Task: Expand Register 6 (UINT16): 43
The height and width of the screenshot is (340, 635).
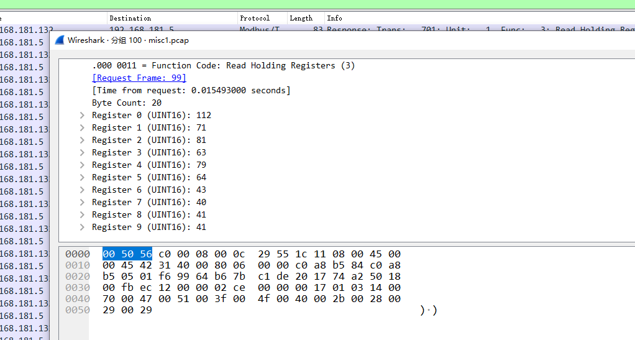Action: click(82, 190)
